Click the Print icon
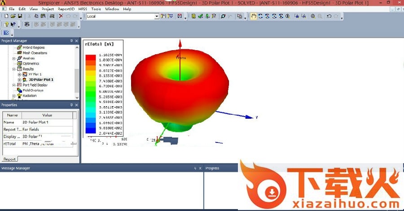The image size is (404, 211). coord(52,16)
